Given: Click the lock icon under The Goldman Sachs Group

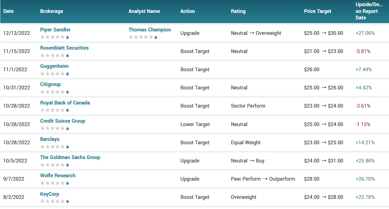Looking at the screenshot, I should (68, 165).
